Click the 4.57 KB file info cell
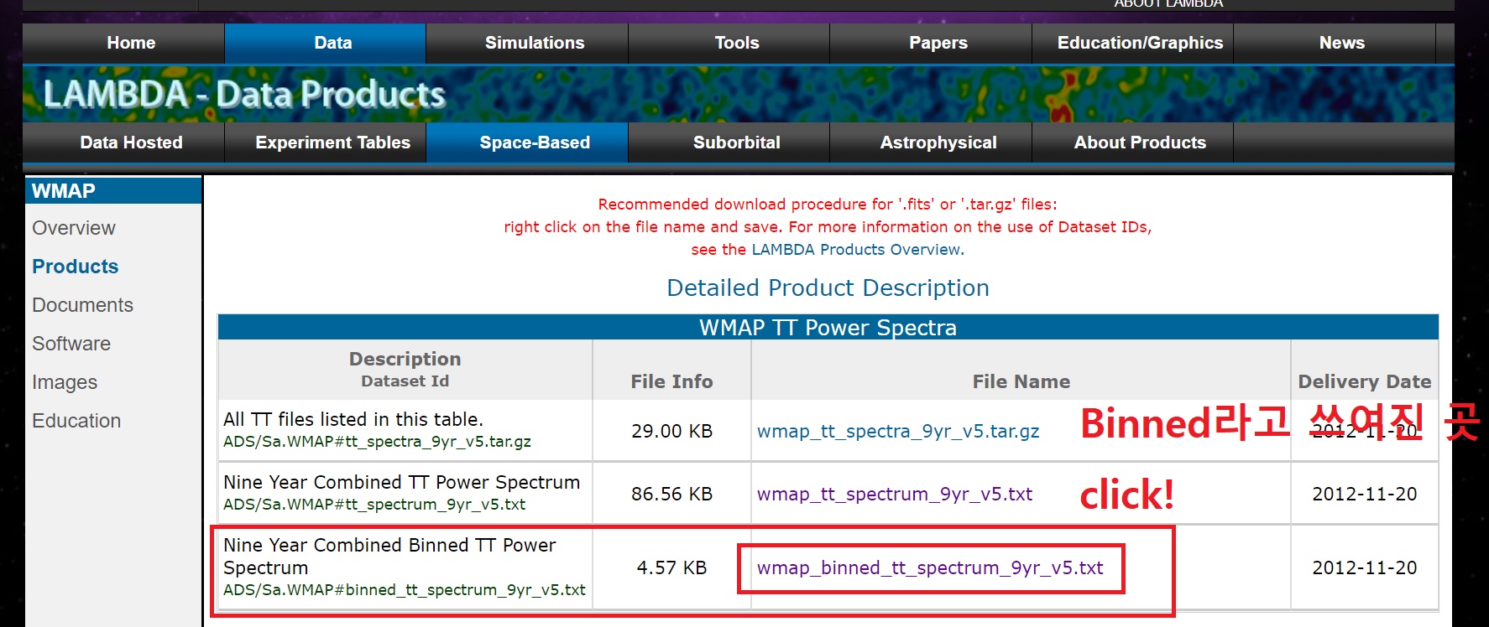Image resolution: width=1489 pixels, height=627 pixels. tap(671, 567)
